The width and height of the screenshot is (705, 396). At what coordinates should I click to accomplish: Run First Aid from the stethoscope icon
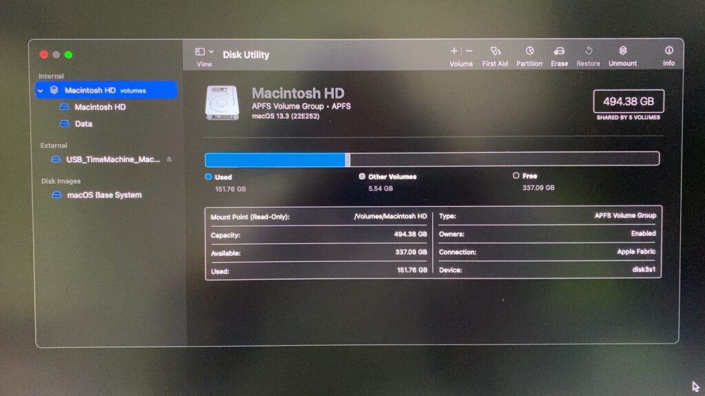click(x=495, y=51)
